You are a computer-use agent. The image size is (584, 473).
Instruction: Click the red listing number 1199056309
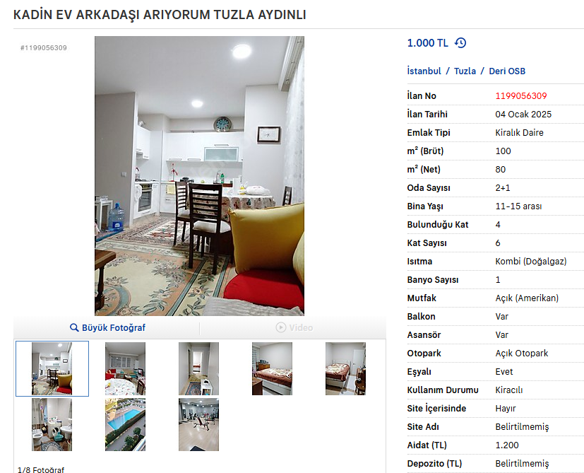click(x=520, y=96)
